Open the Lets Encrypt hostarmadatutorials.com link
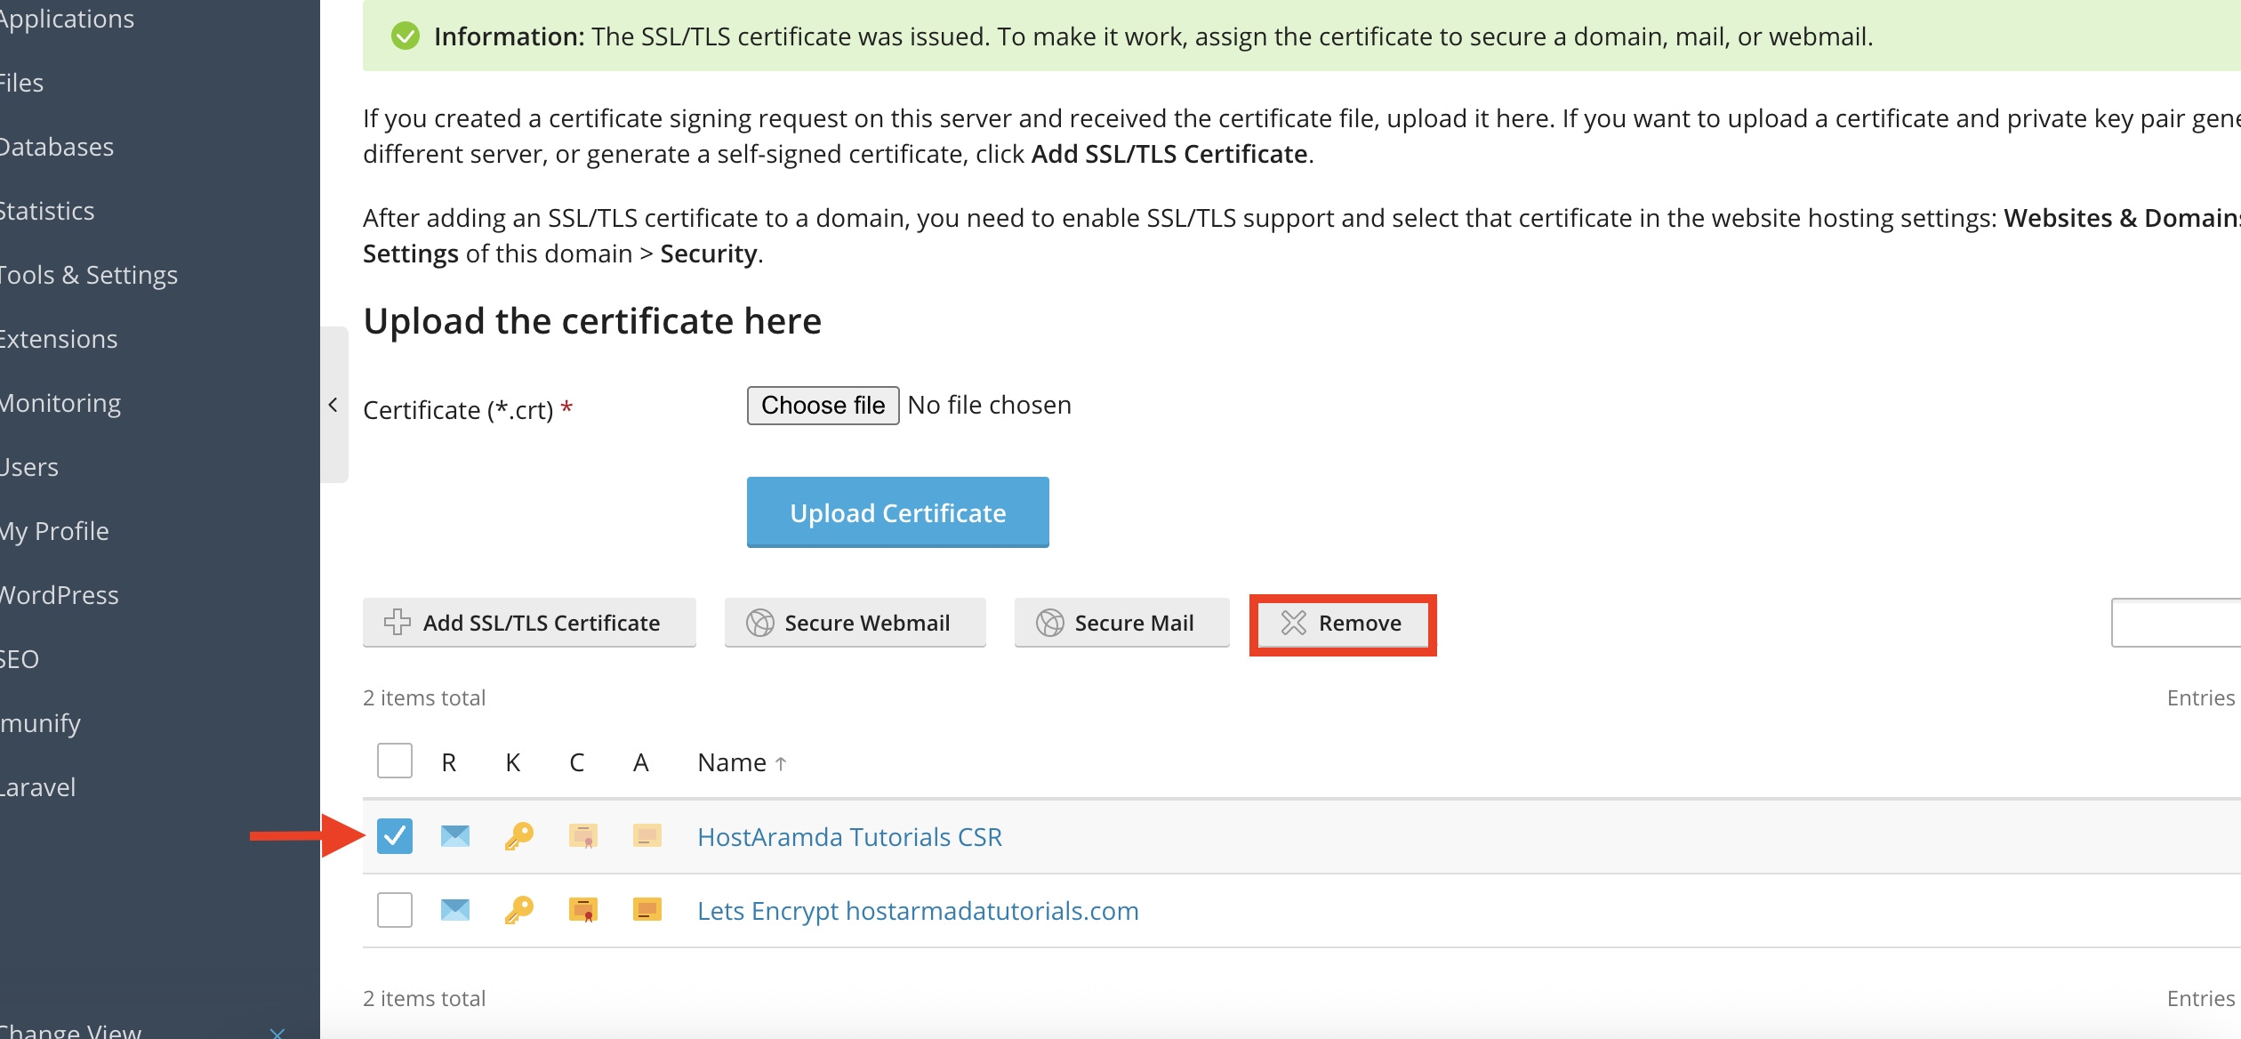 917,910
